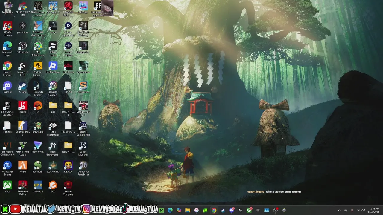Image resolution: width=383 pixels, height=215 pixels.
Task: Switch to Chrome in the taskbar
Action: pyautogui.click(x=214, y=210)
